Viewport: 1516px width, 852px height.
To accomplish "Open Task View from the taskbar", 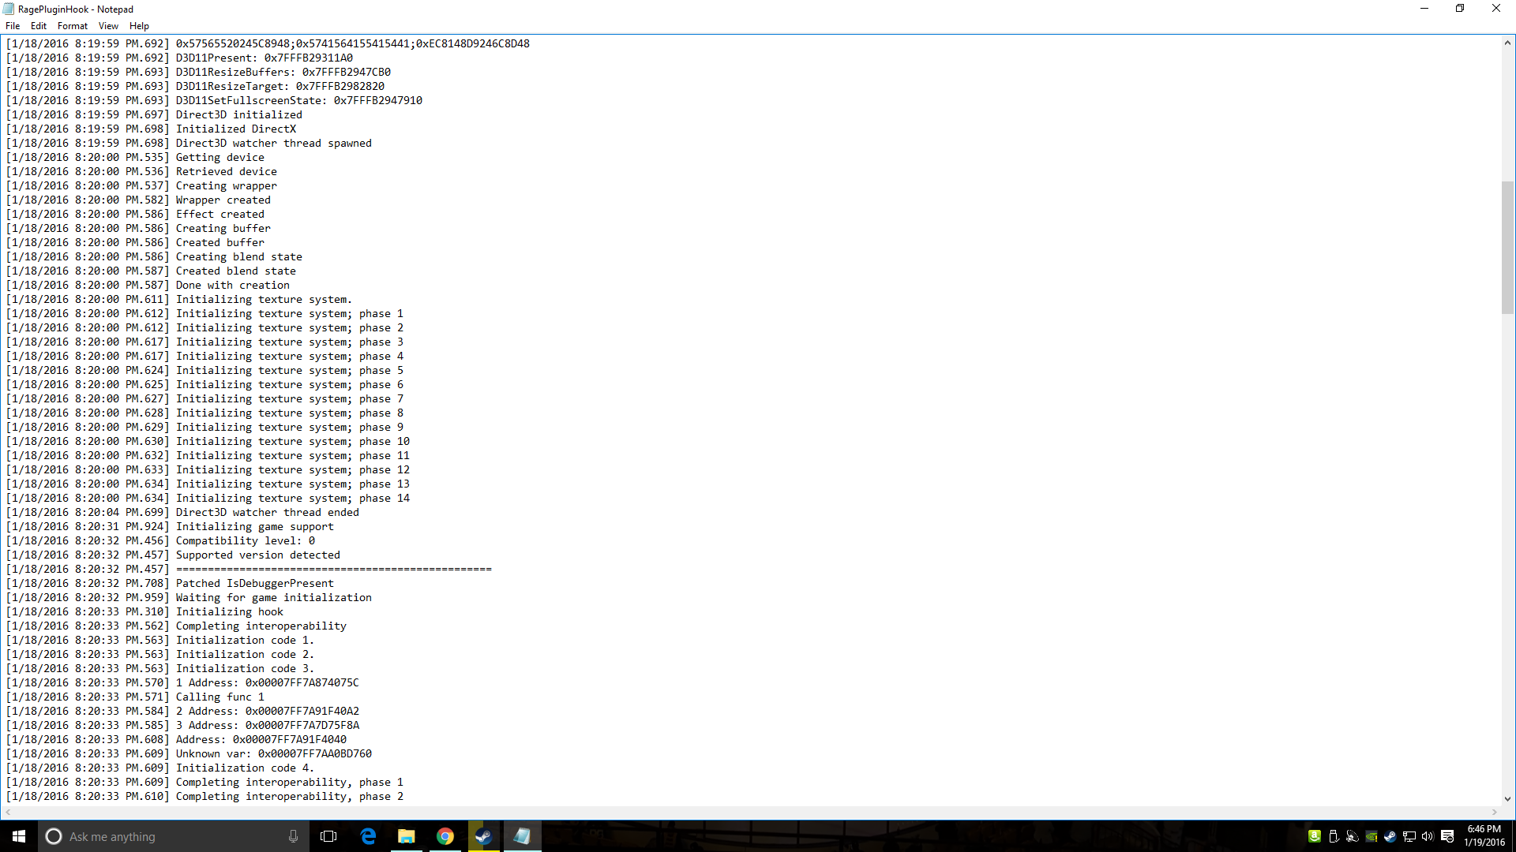I will click(x=328, y=836).
